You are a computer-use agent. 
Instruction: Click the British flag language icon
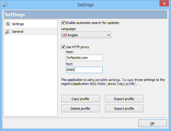point(64,35)
